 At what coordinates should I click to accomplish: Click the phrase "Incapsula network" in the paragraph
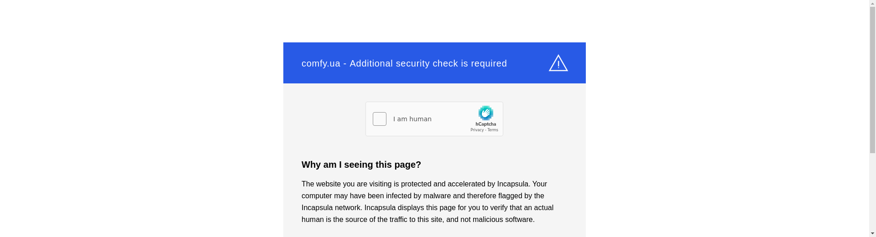(331, 208)
